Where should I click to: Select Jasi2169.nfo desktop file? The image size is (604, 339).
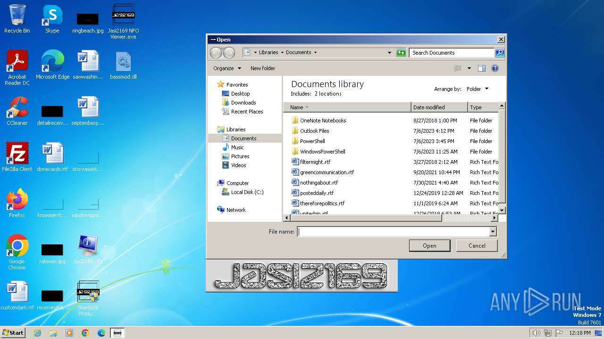pos(88,250)
